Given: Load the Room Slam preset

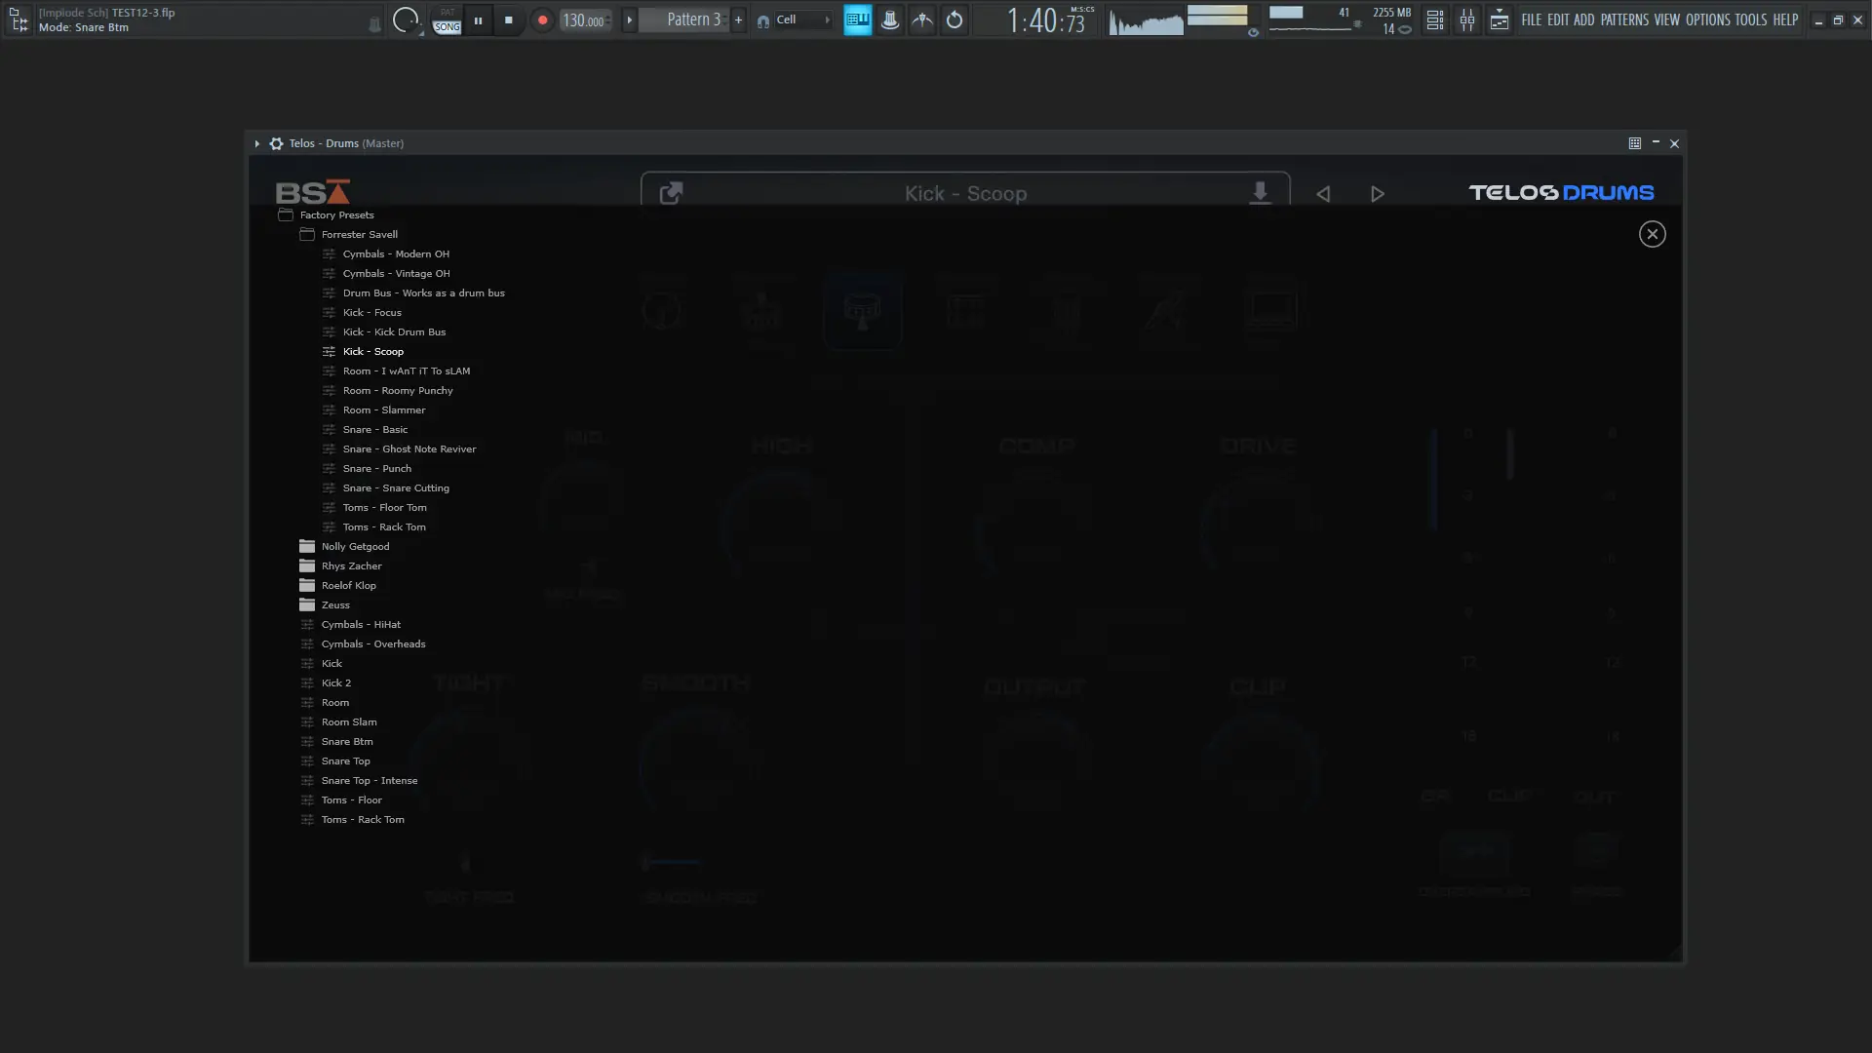Looking at the screenshot, I should [349, 721].
